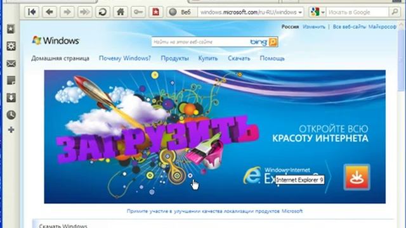Open the Почему Windows? menu item
This screenshot has width=406, height=228.
(x=124, y=58)
